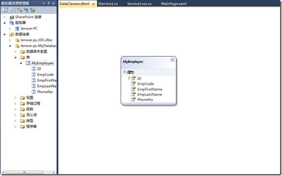Collapse the 属性 section in MyEmployee shape
The height and width of the screenshot is (176, 282).
[x=125, y=72]
